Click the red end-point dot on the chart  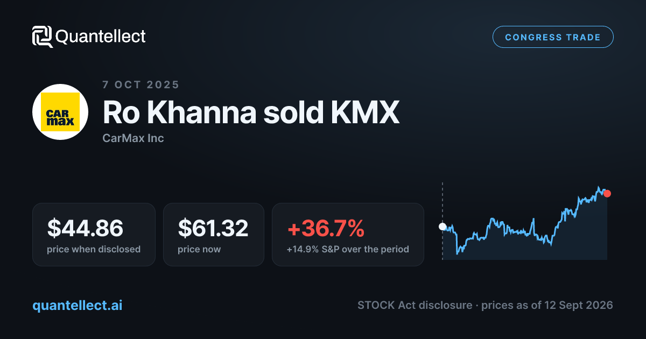pyautogui.click(x=607, y=194)
